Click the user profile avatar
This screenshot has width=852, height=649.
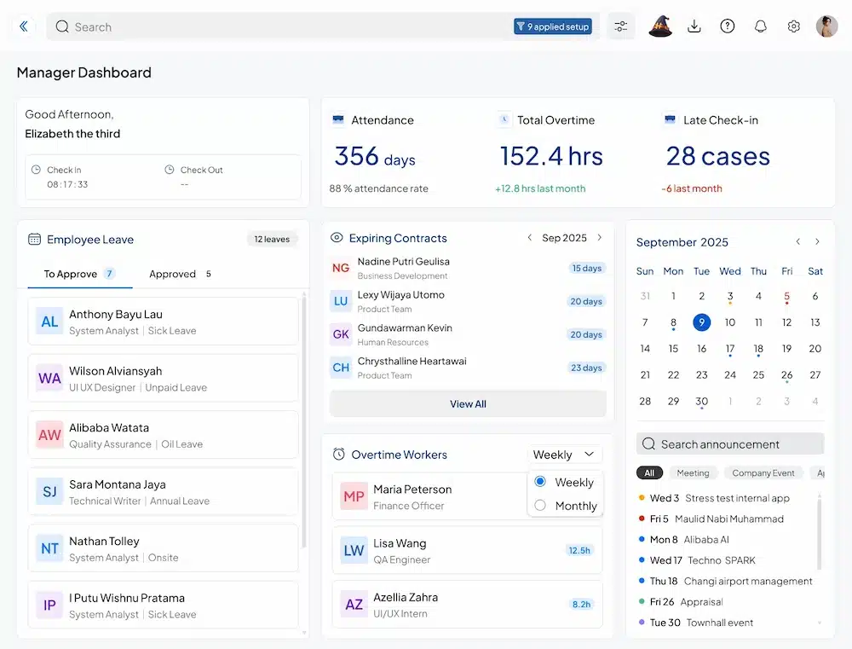pyautogui.click(x=826, y=26)
